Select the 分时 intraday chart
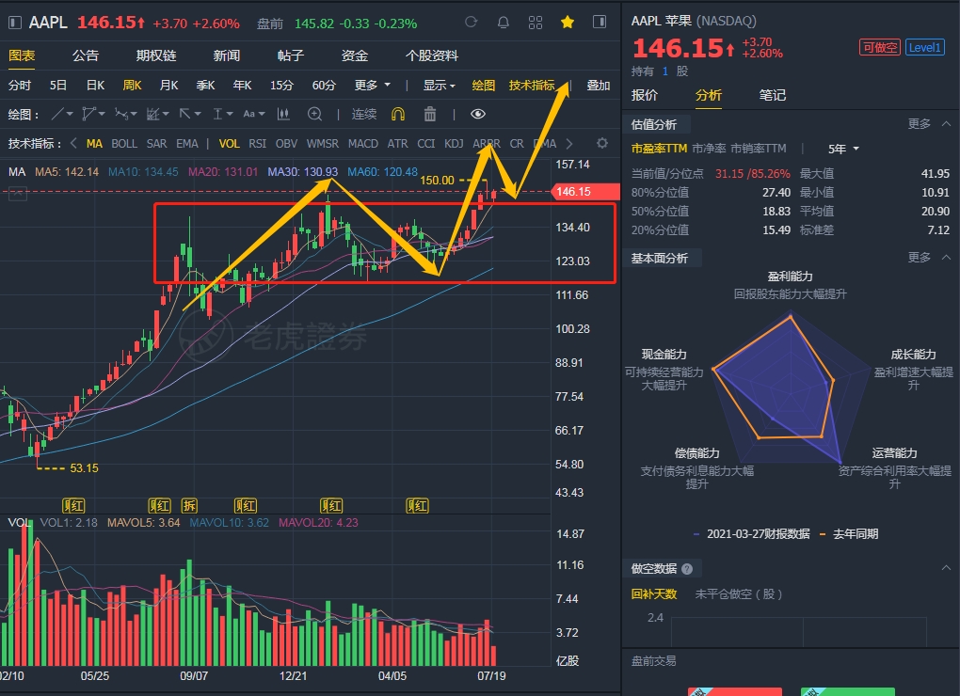This screenshot has height=696, width=960. 20,85
